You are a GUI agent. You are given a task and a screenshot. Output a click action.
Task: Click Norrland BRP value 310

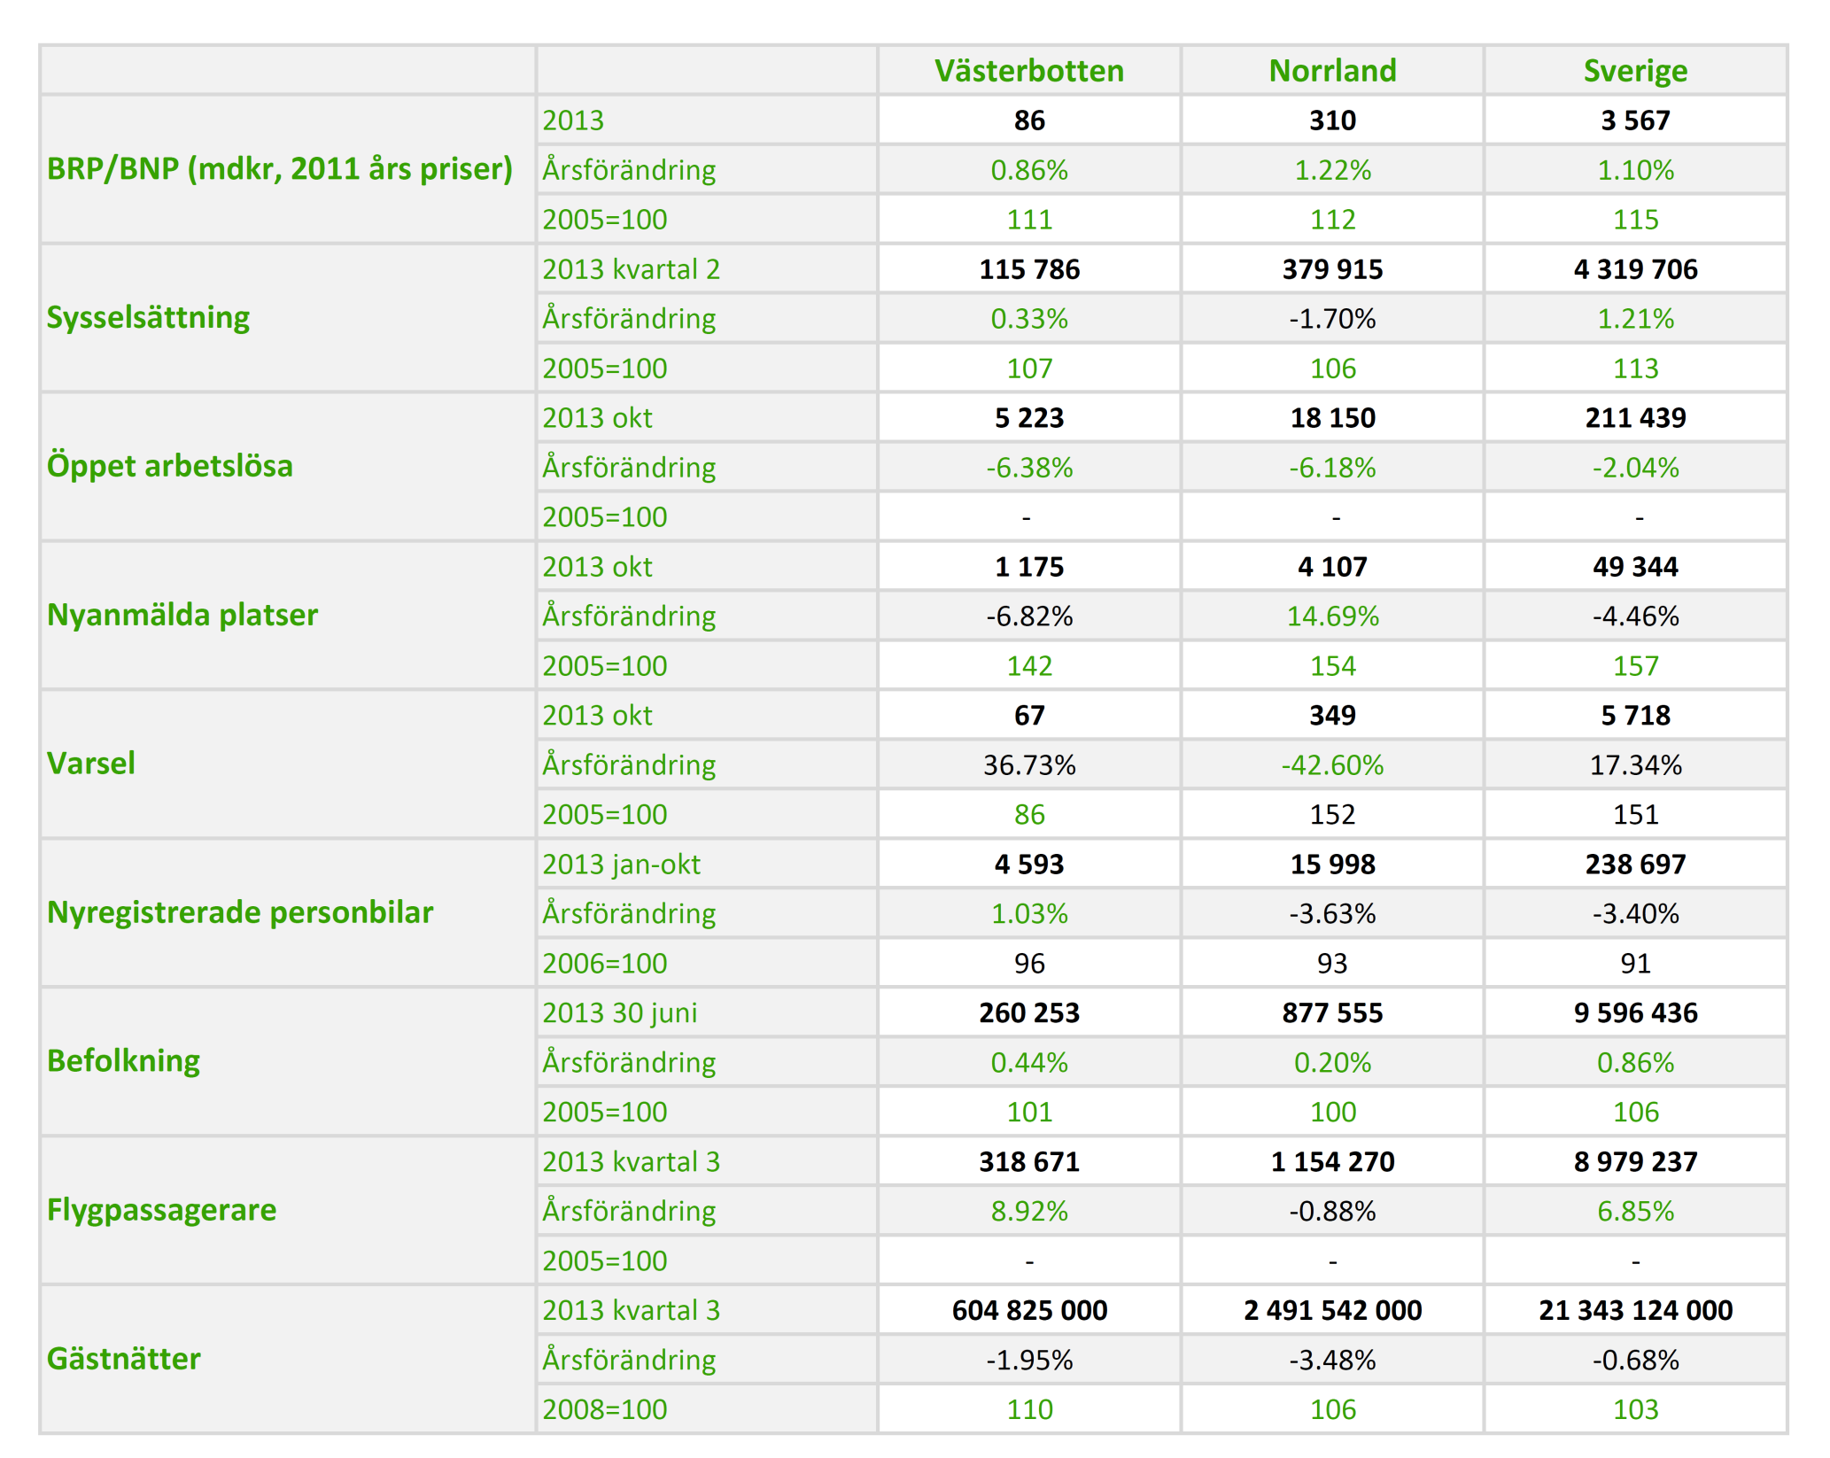[x=1332, y=120]
